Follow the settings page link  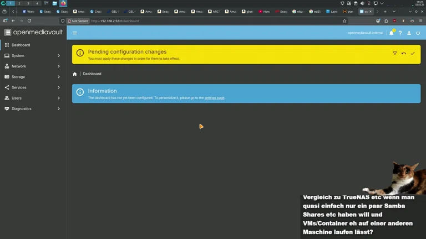[x=214, y=98]
